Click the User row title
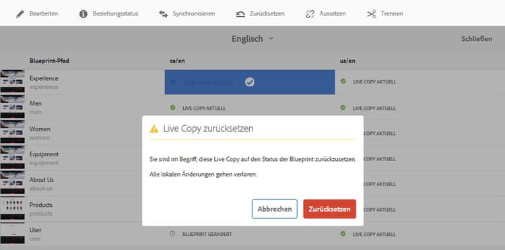505x250 pixels. 36,230
